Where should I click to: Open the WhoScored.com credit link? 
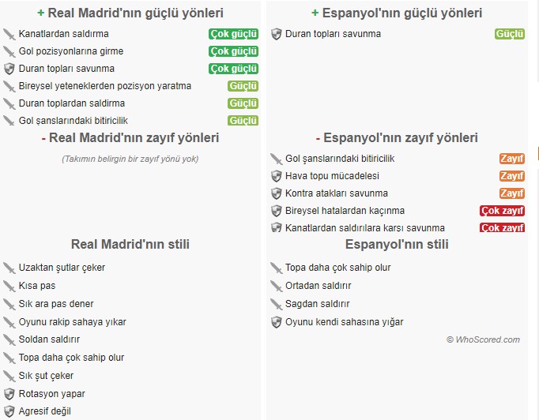click(483, 339)
